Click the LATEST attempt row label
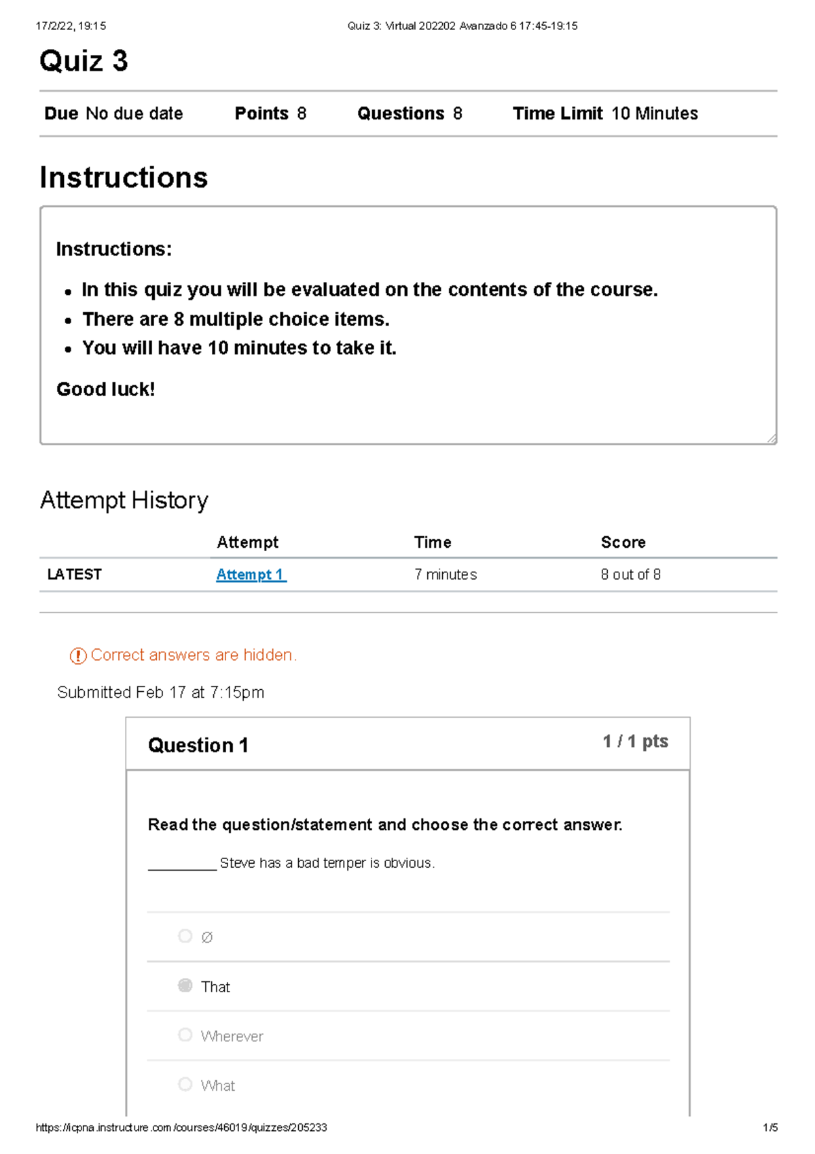This screenshot has width=815, height=1154. coord(73,574)
